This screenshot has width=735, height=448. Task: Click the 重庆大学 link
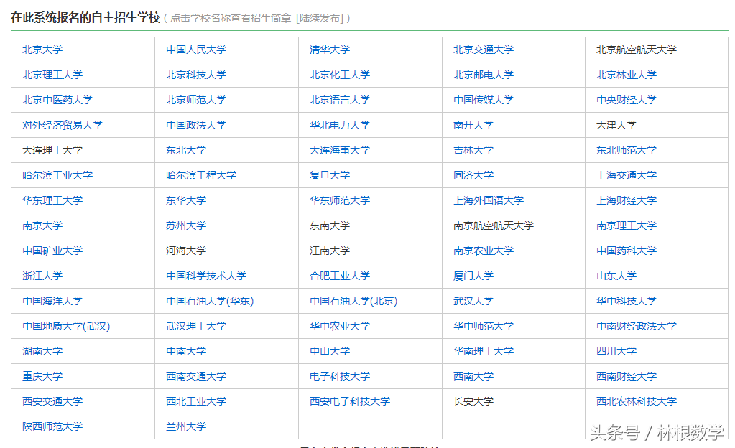[42, 377]
